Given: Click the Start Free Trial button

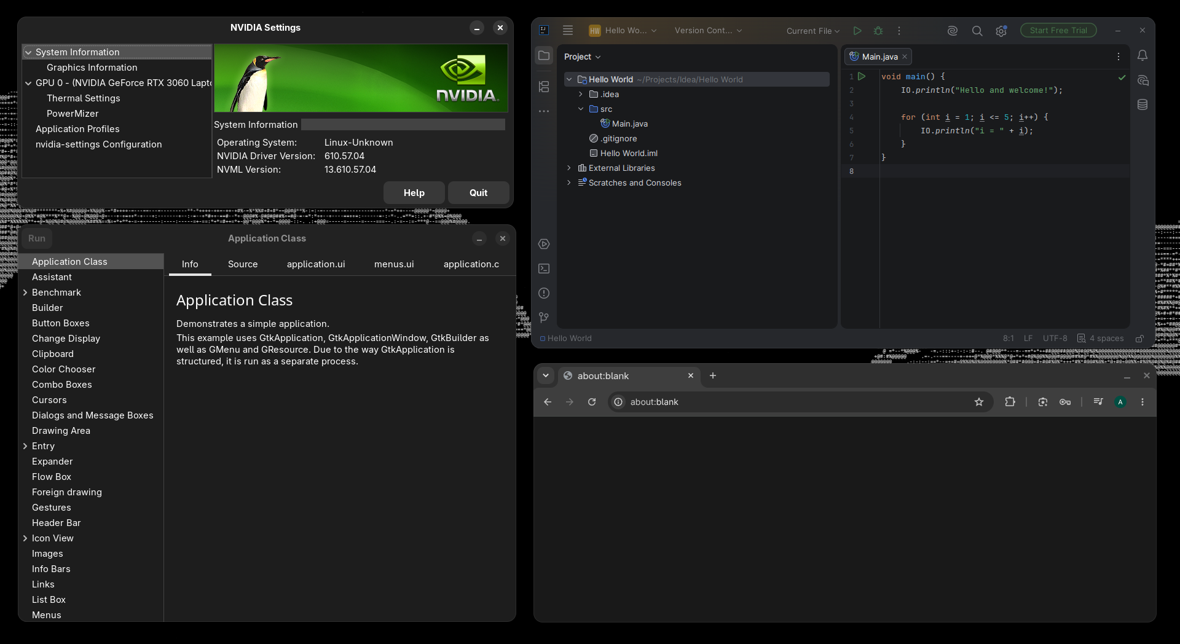Looking at the screenshot, I should (1058, 30).
